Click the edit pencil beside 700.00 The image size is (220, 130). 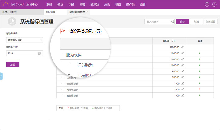coord(183,77)
